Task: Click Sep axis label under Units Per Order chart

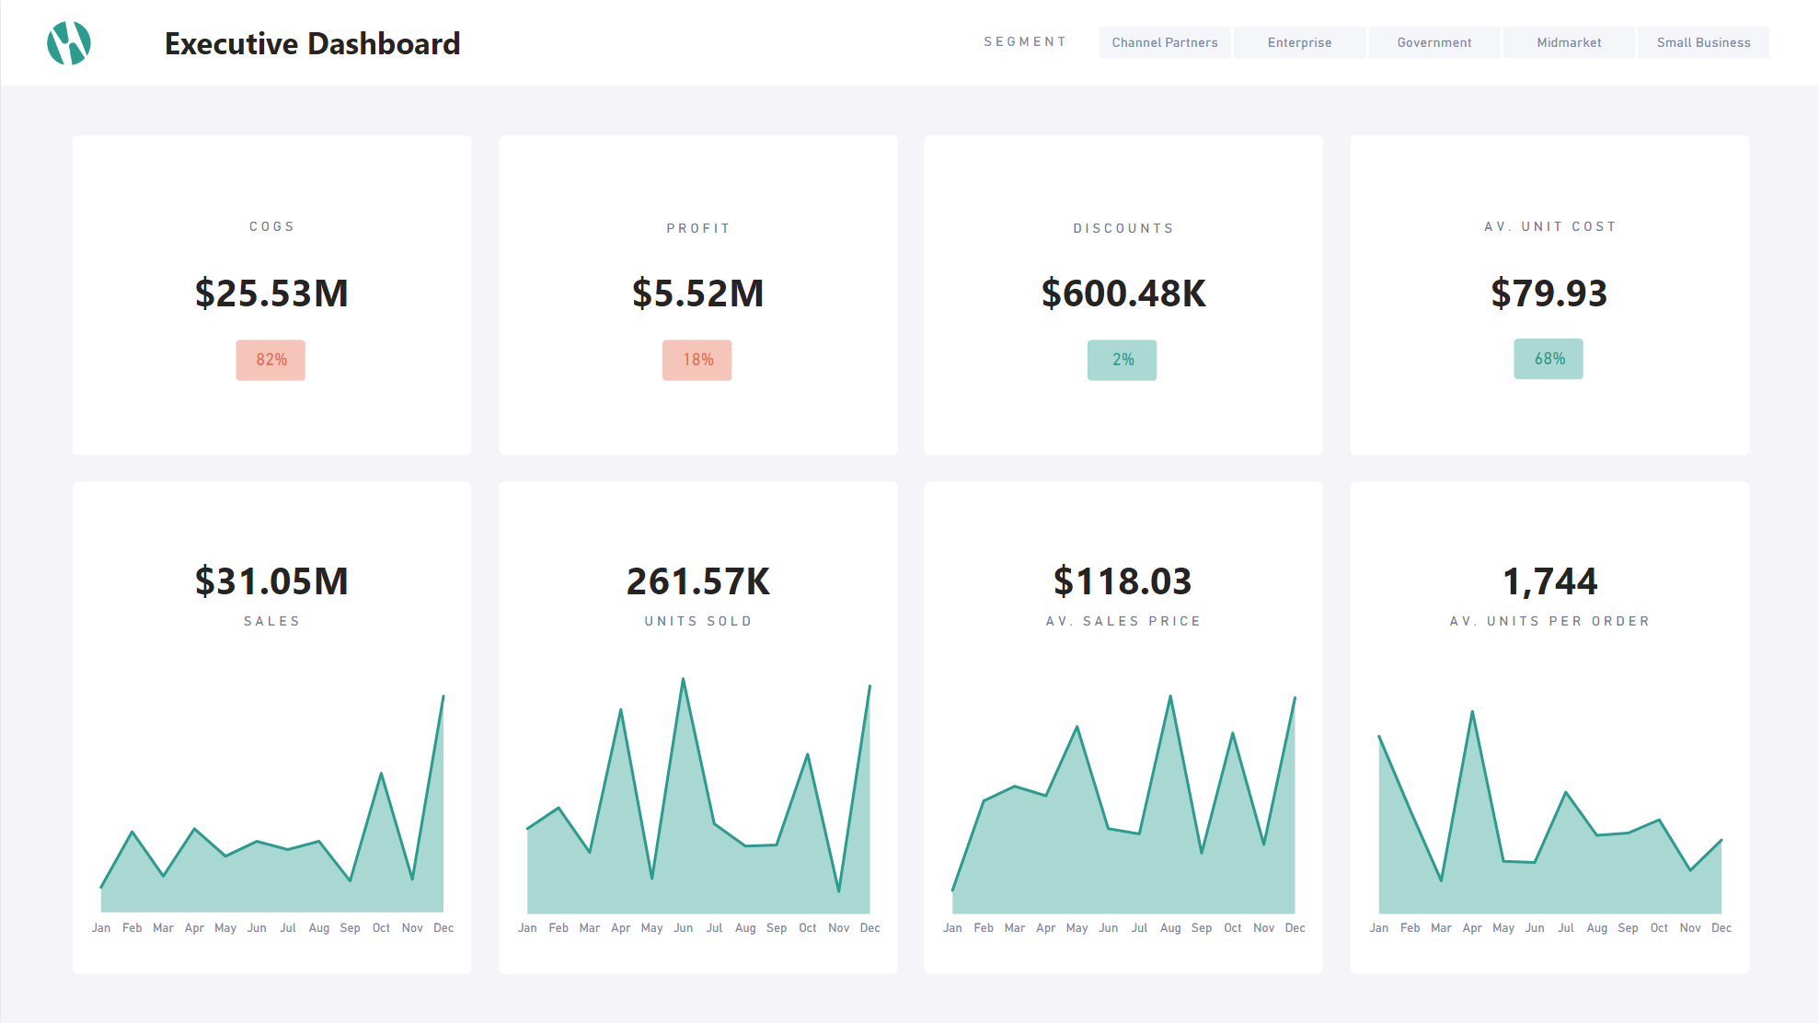Action: coord(1628,928)
